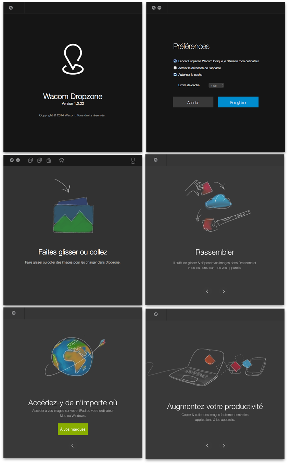Click the 'Rassembler' heading
Image resolution: width=291 pixels, height=469 pixels.
pyautogui.click(x=215, y=252)
